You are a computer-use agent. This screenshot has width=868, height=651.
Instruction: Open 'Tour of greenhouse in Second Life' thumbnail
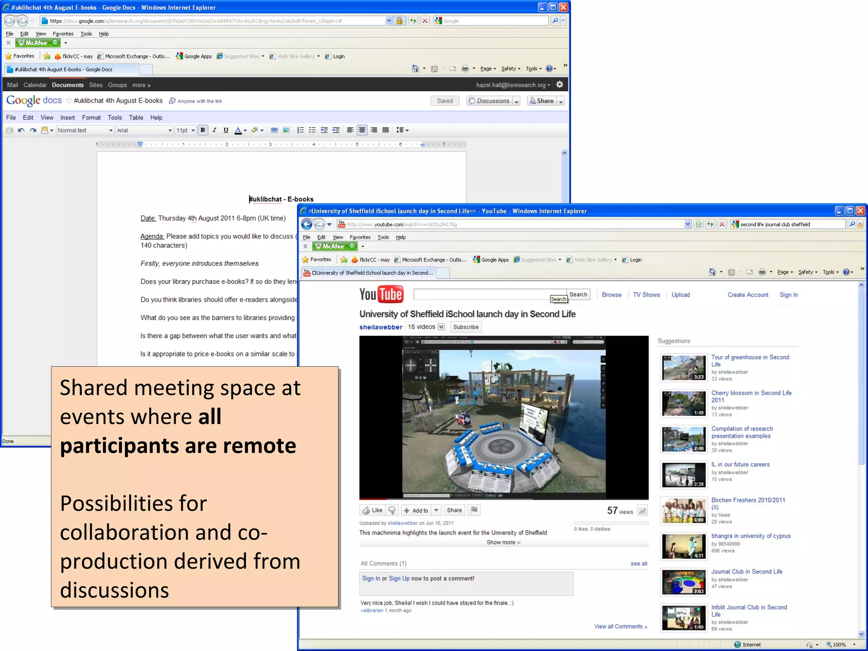tap(684, 367)
